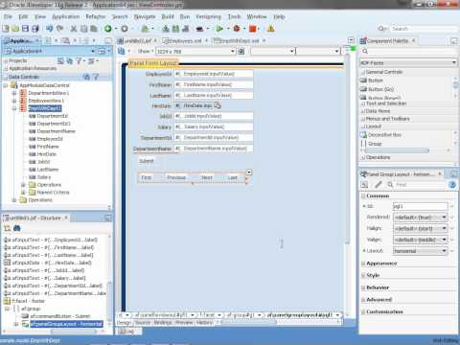Open the Refactor menu
This screenshot has width=460, height=345.
click(95, 16)
